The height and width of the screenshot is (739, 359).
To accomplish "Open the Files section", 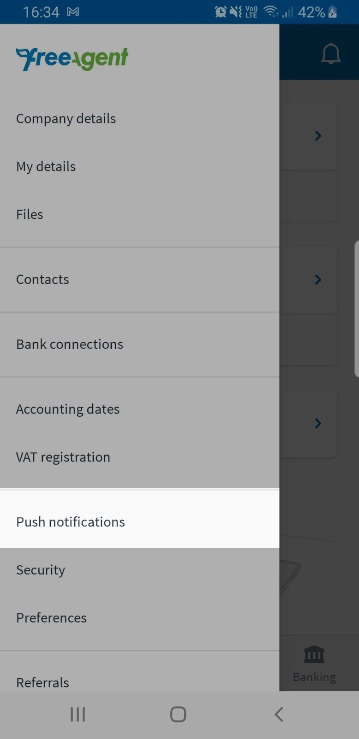I will (x=29, y=214).
